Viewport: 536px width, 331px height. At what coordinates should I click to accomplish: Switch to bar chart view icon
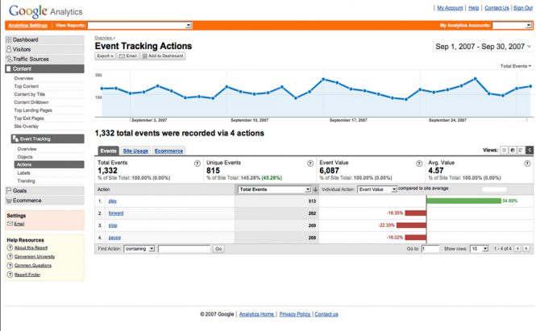click(x=521, y=150)
